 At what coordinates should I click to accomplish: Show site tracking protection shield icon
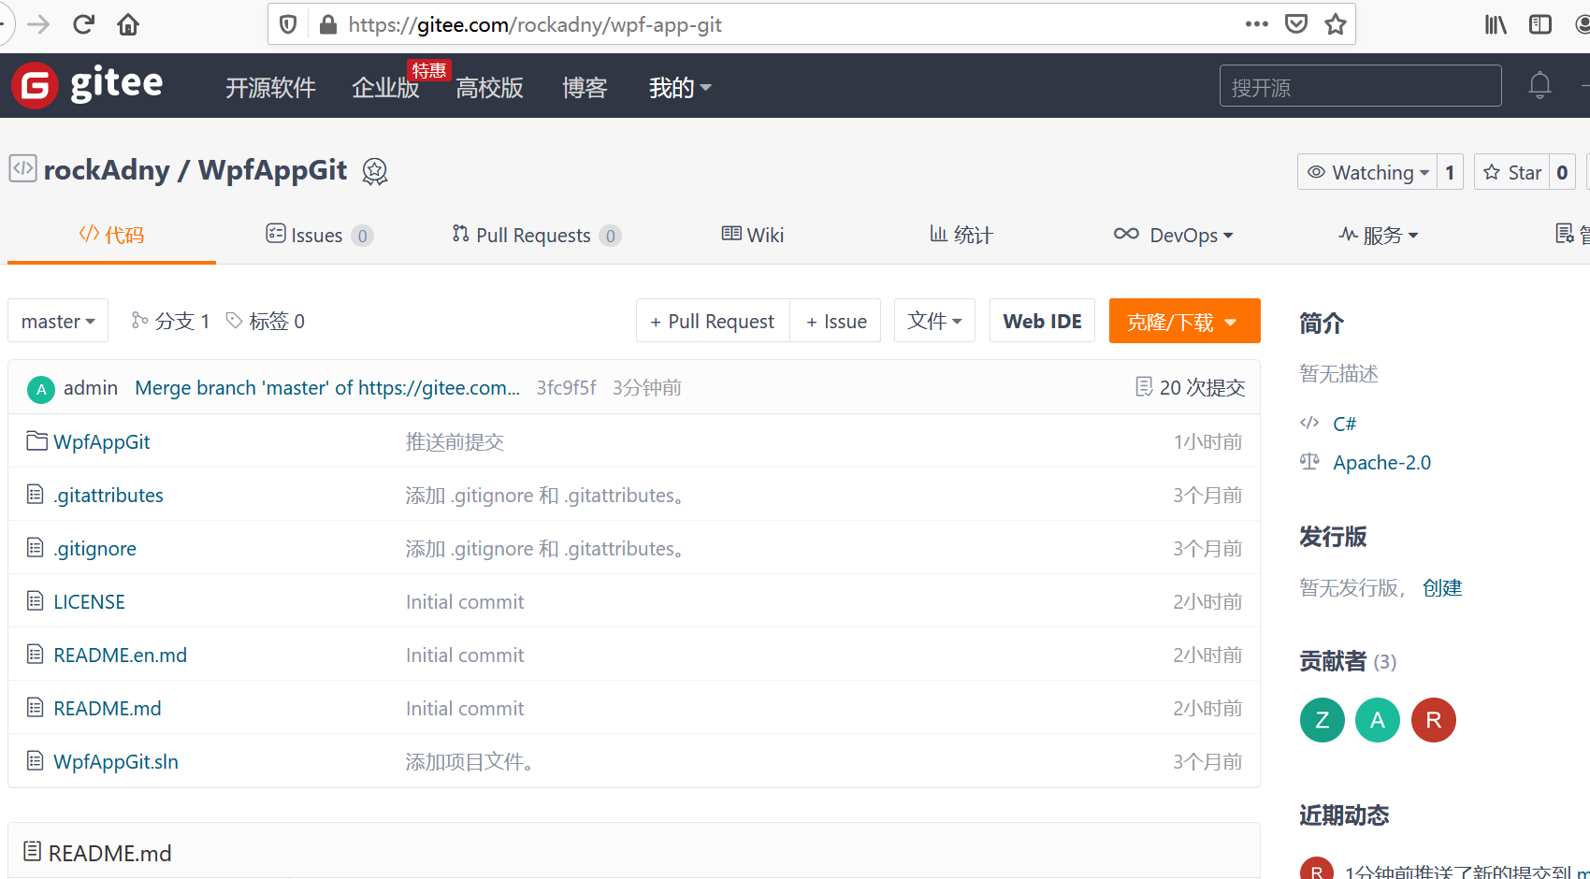(x=288, y=24)
